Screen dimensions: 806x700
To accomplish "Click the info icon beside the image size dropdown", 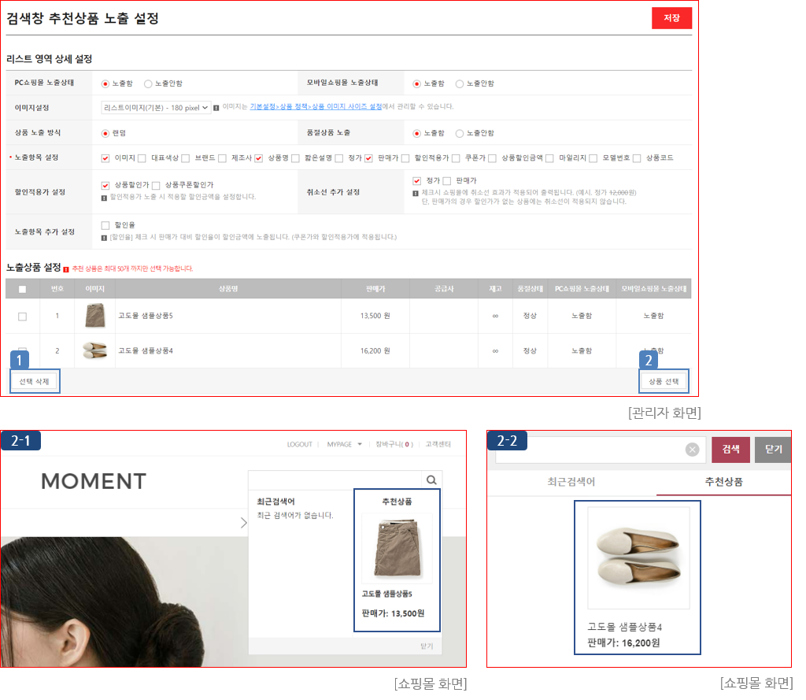I will [x=216, y=107].
